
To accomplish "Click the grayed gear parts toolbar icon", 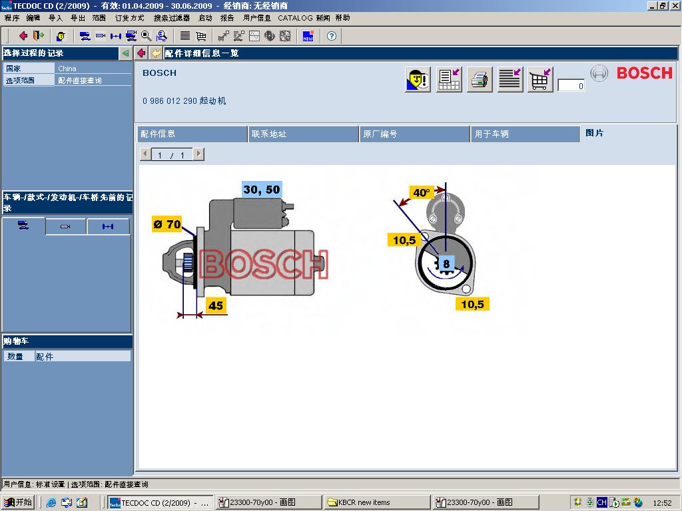I will tap(270, 36).
